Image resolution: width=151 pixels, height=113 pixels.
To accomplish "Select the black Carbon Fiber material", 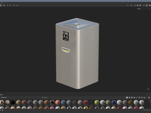I will point(13,102).
